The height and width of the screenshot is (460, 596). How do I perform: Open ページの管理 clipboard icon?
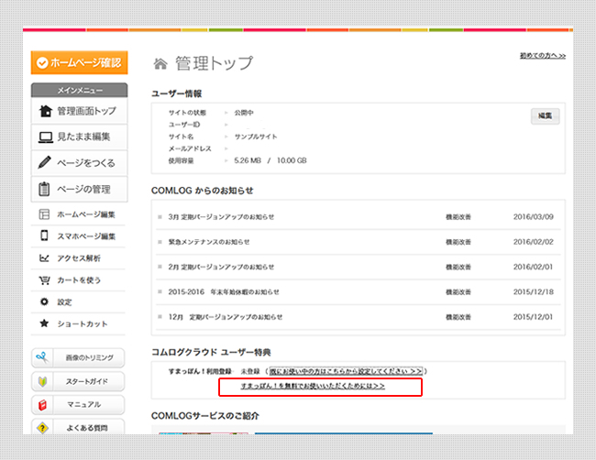pos(45,190)
